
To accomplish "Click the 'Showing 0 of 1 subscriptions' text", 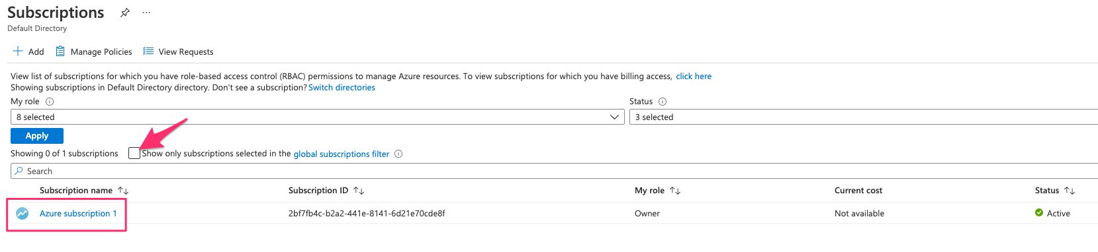I will (x=64, y=154).
